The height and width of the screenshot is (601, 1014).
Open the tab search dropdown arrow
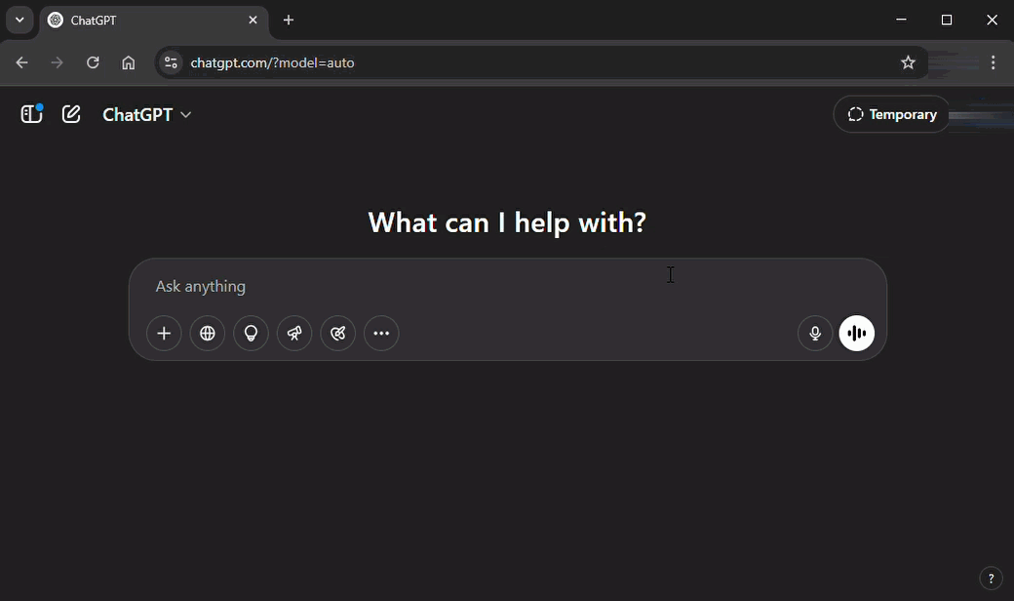(x=20, y=20)
